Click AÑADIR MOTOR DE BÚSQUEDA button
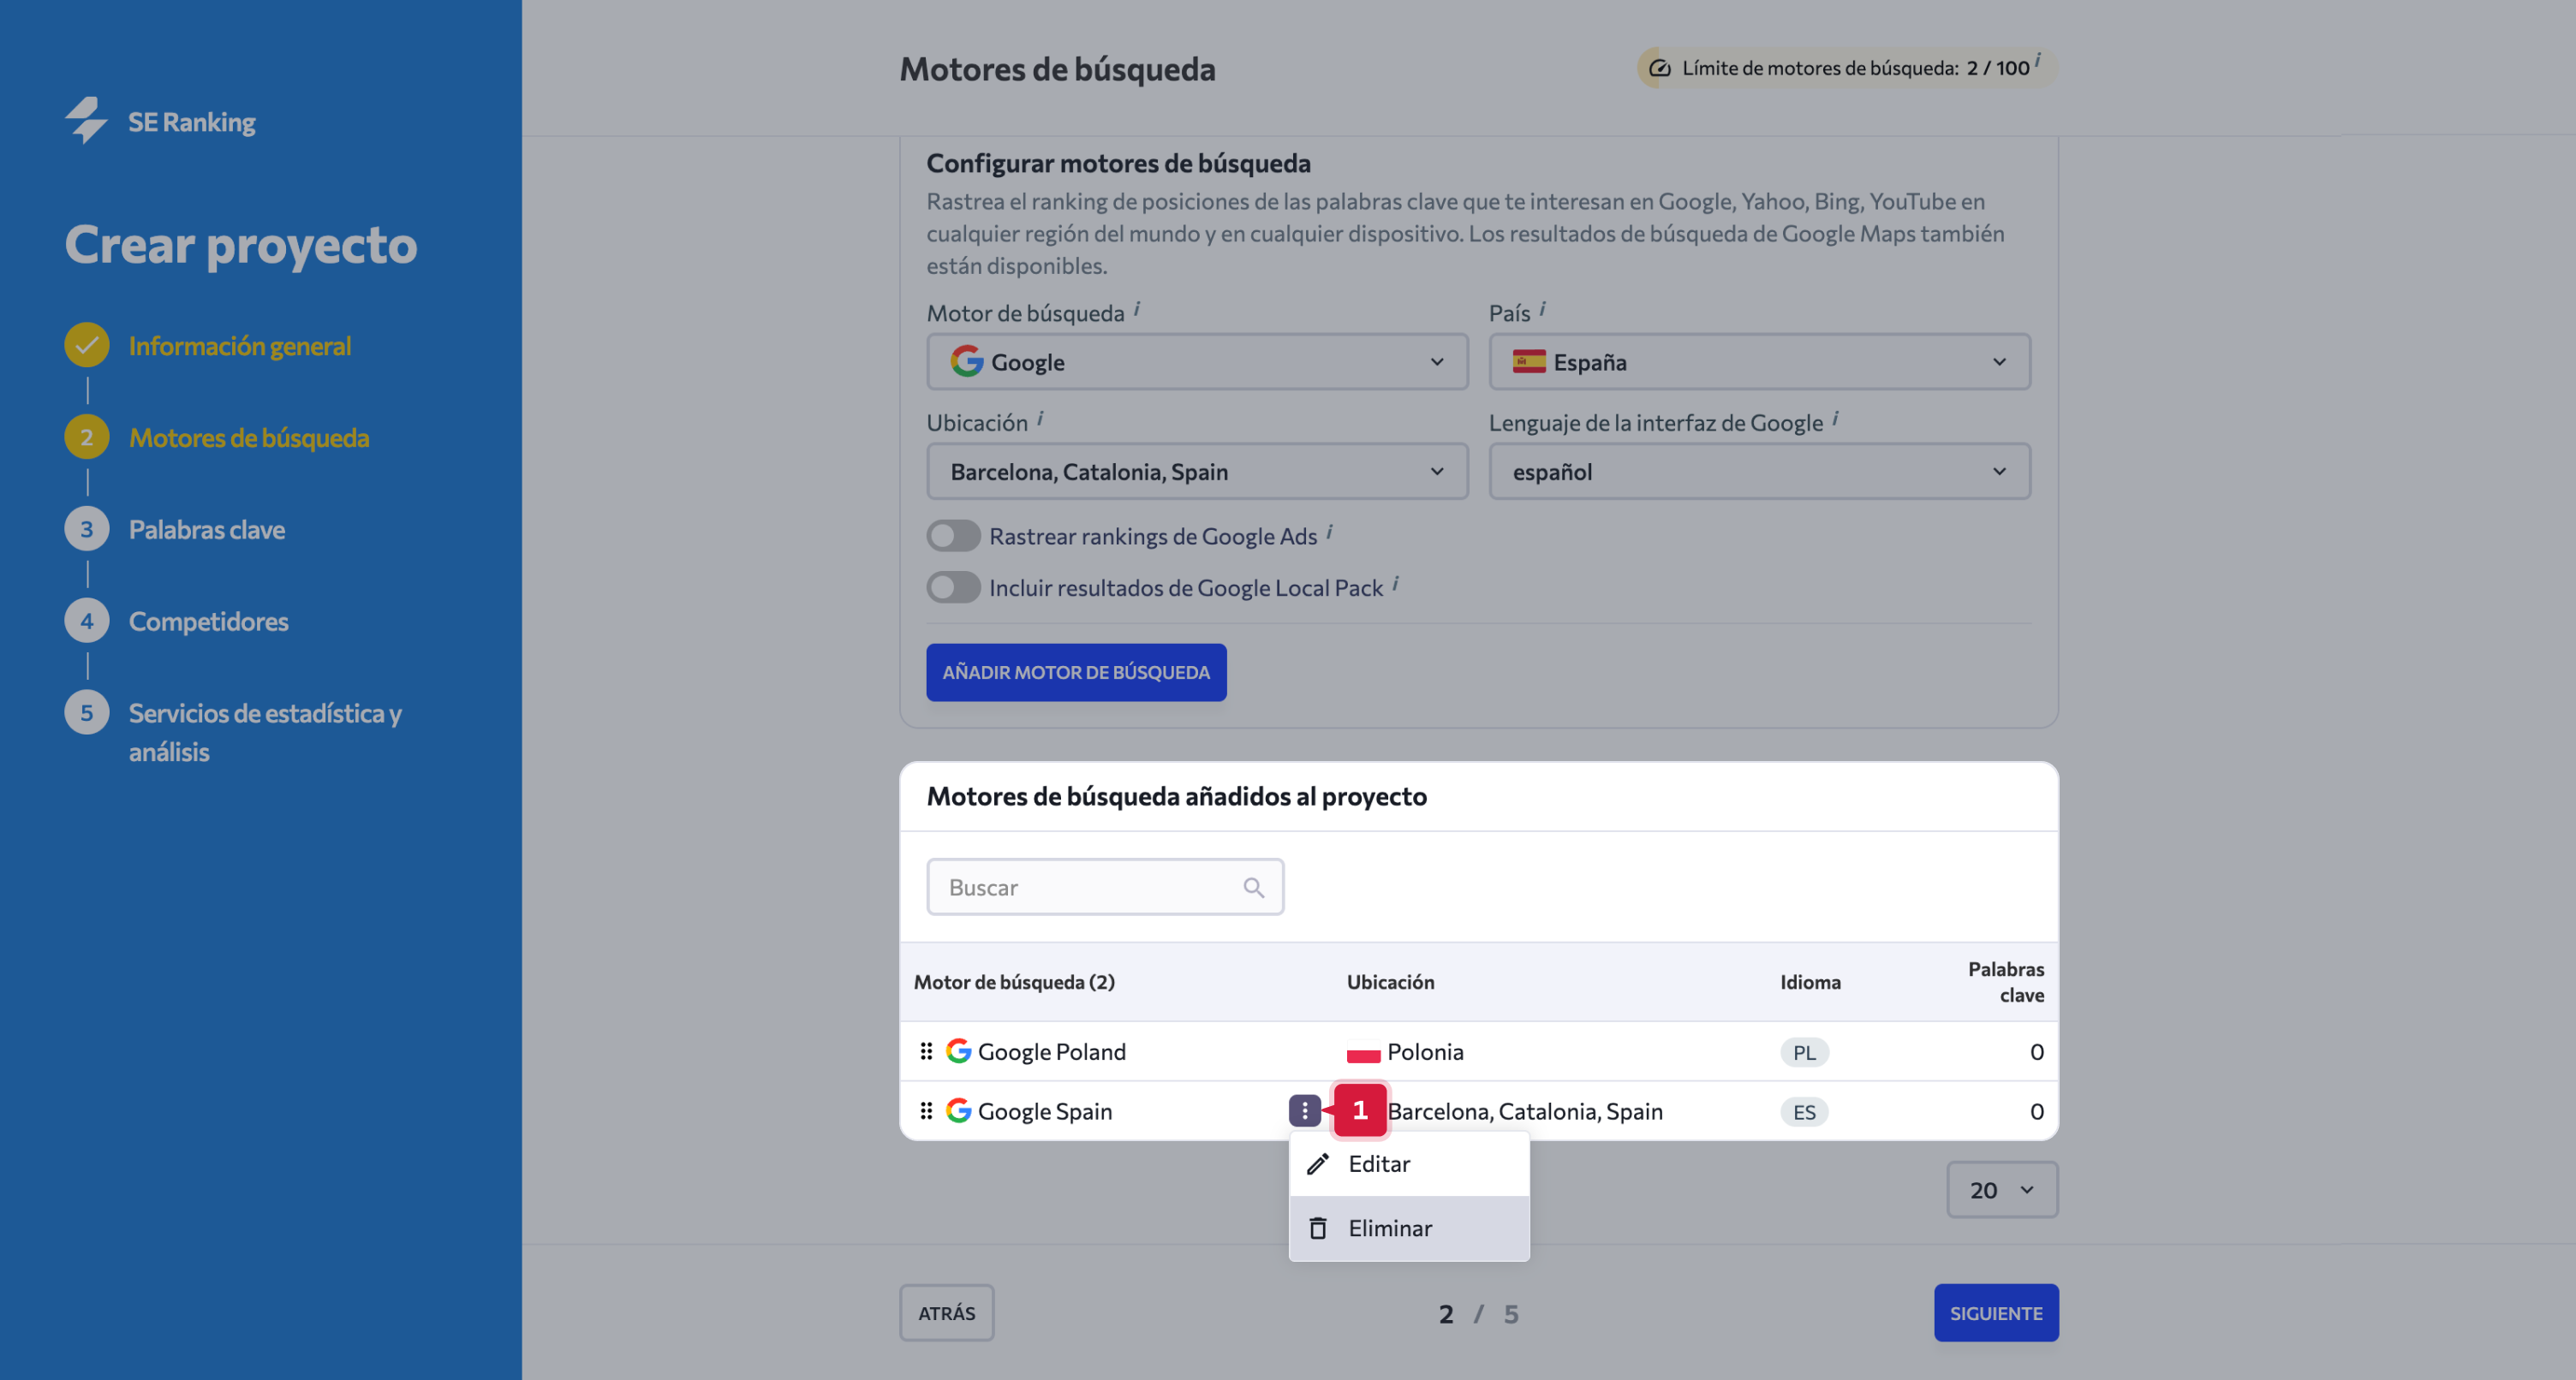The width and height of the screenshot is (2576, 1380). 1076,672
